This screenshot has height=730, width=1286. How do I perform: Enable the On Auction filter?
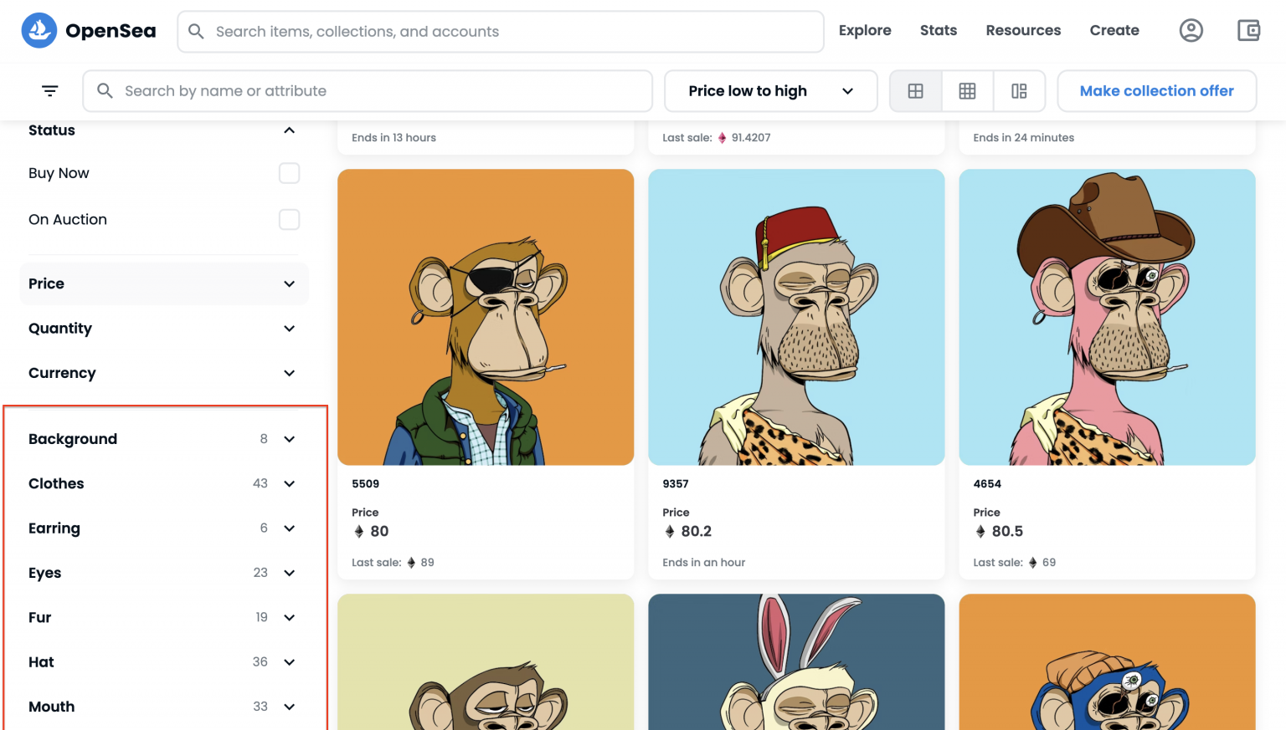point(289,219)
